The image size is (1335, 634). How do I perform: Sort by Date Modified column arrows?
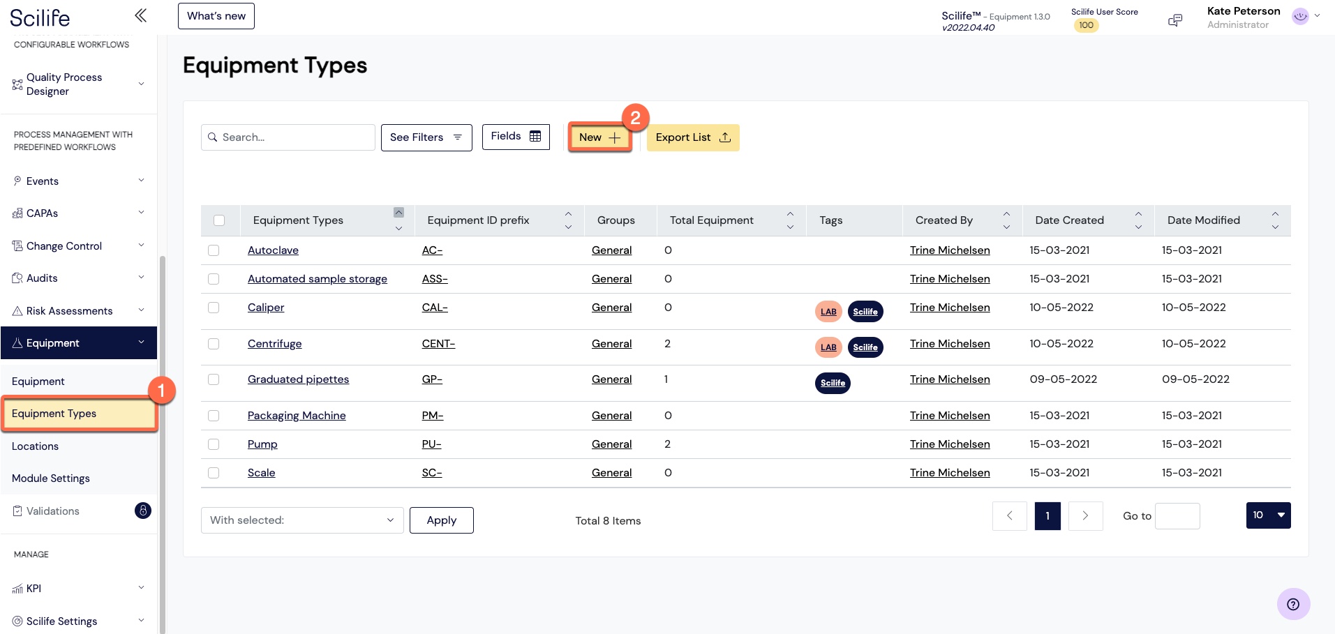(x=1275, y=220)
